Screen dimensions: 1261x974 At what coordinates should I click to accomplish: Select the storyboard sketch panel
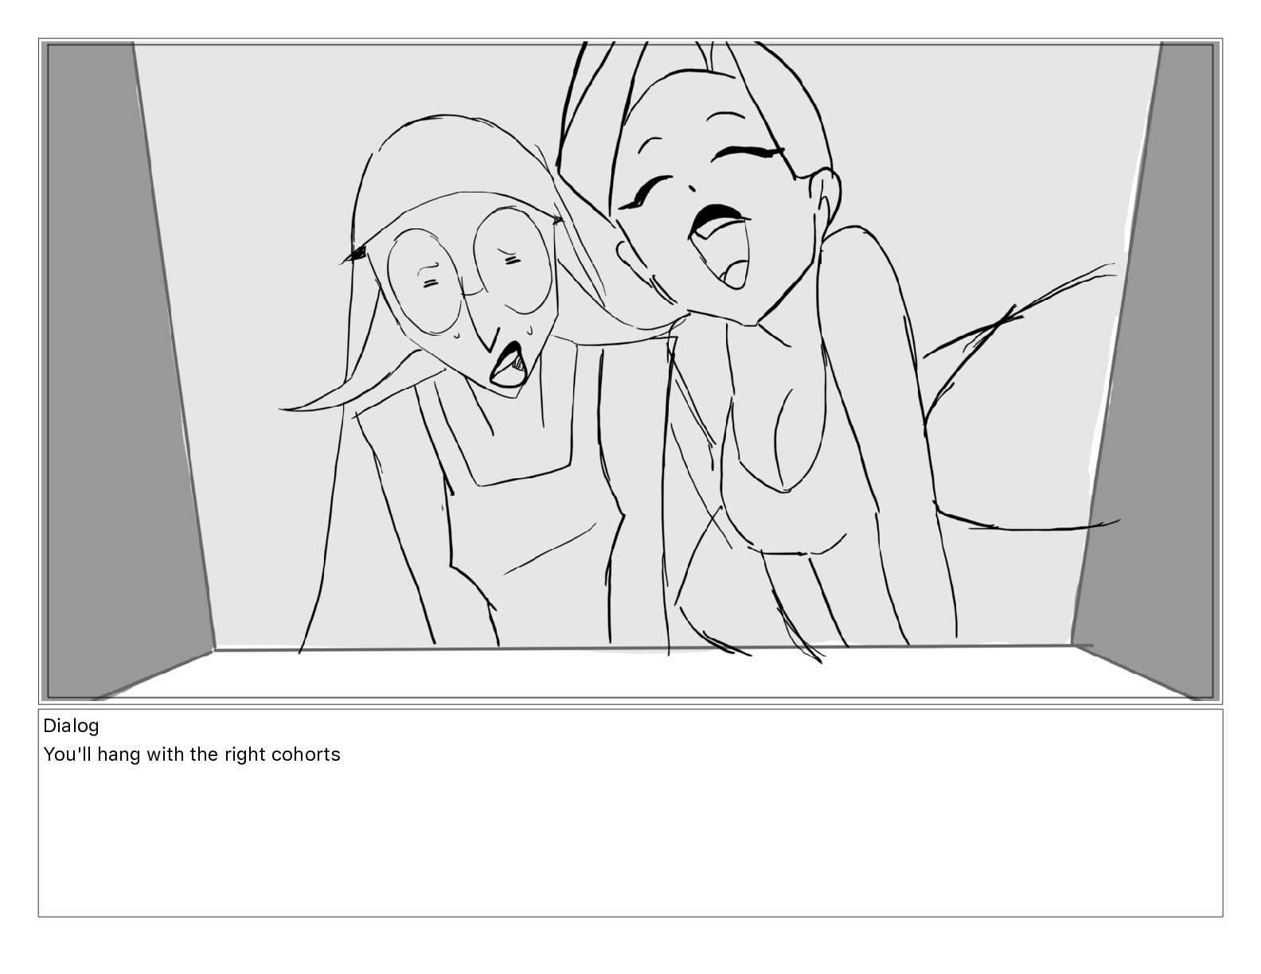(x=630, y=371)
